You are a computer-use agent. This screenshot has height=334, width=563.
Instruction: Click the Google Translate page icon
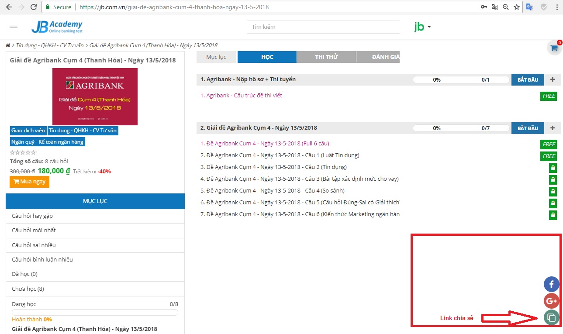(x=495, y=7)
